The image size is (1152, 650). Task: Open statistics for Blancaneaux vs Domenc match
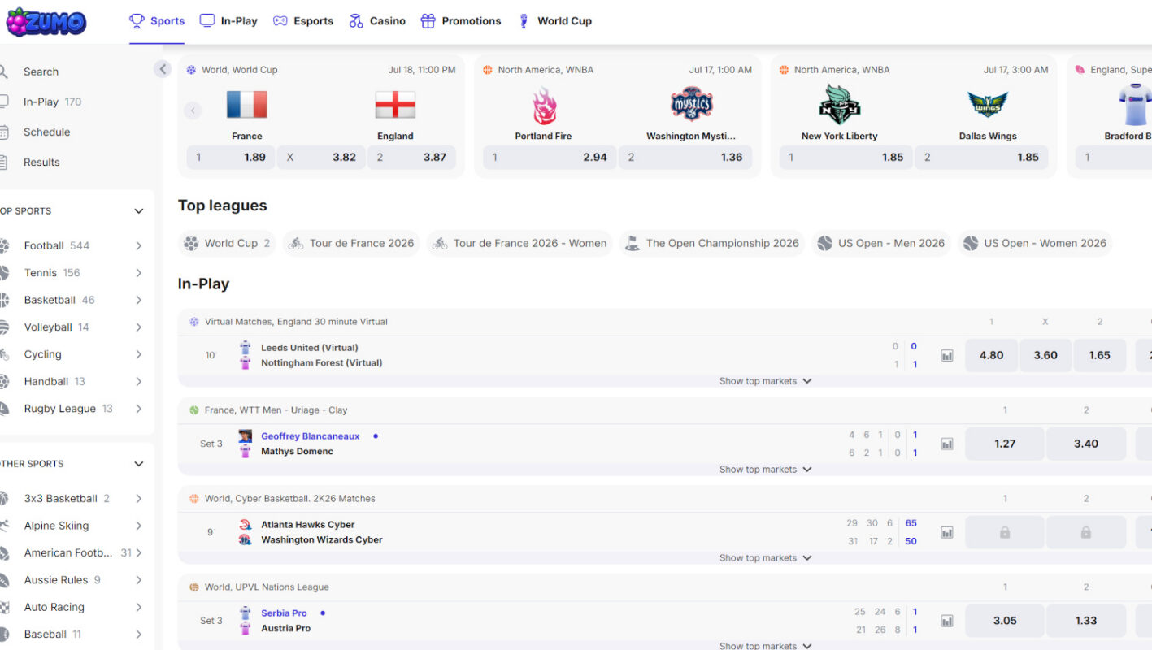pyautogui.click(x=947, y=444)
